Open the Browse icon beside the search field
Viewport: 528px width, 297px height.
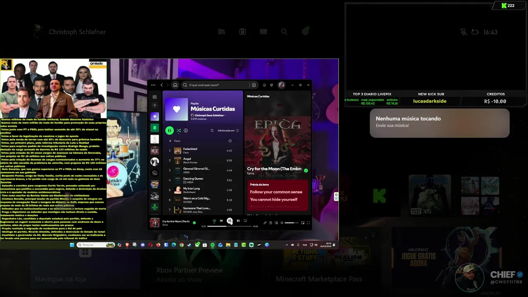(x=254, y=85)
